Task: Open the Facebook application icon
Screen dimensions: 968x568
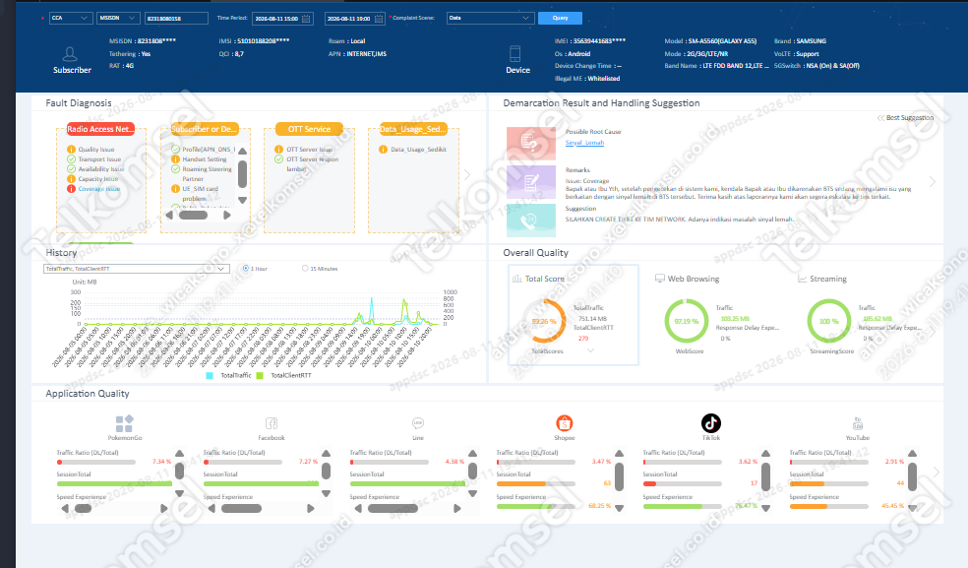Action: (x=271, y=423)
